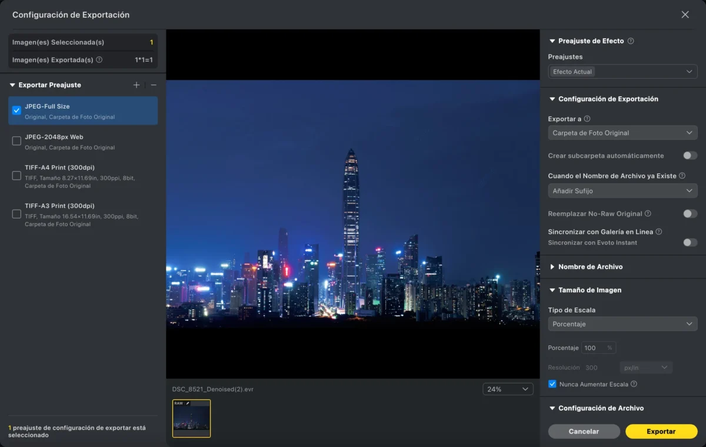
Task: Click info icon next to Exportar a
Action: pyautogui.click(x=587, y=119)
